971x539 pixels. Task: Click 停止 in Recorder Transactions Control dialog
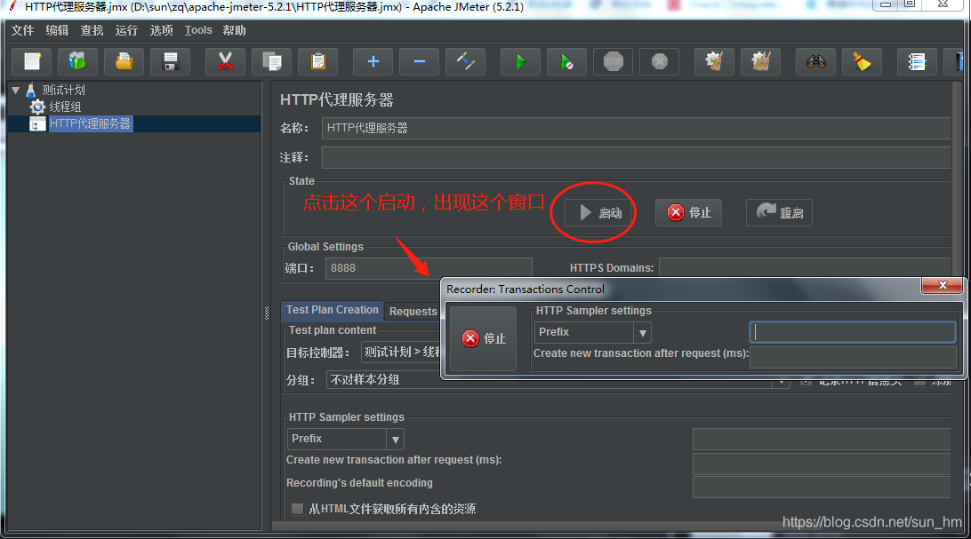coord(483,338)
